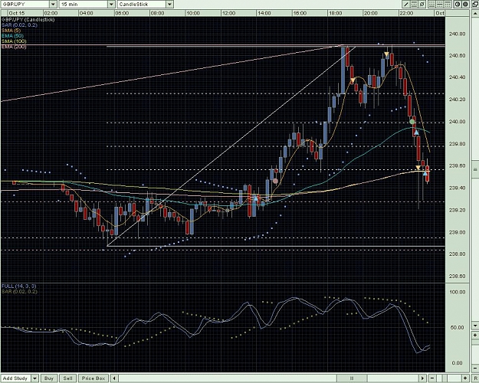Click the 240.00 price axis label
479x383 pixels.
458,122
